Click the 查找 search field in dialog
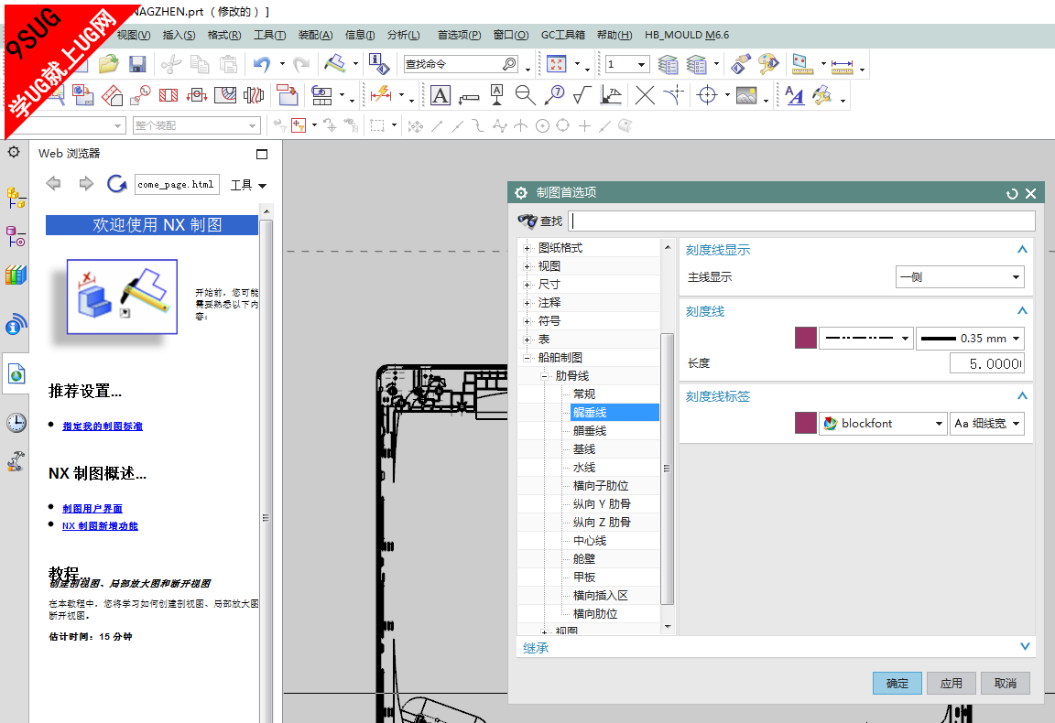The image size is (1055, 723). 801,221
